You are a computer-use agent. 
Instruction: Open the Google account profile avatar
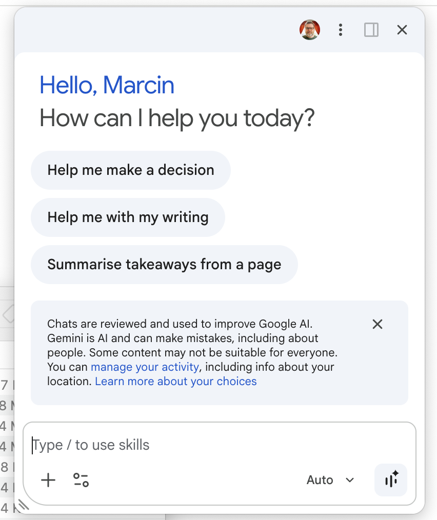(310, 30)
